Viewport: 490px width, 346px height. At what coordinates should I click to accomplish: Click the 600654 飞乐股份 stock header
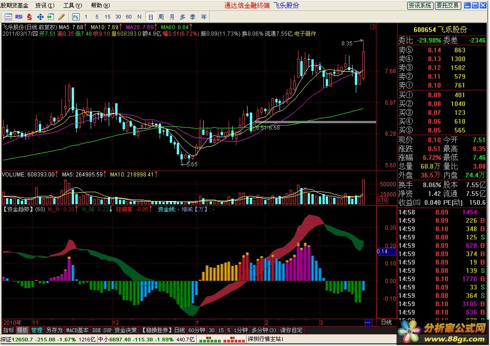pos(440,30)
